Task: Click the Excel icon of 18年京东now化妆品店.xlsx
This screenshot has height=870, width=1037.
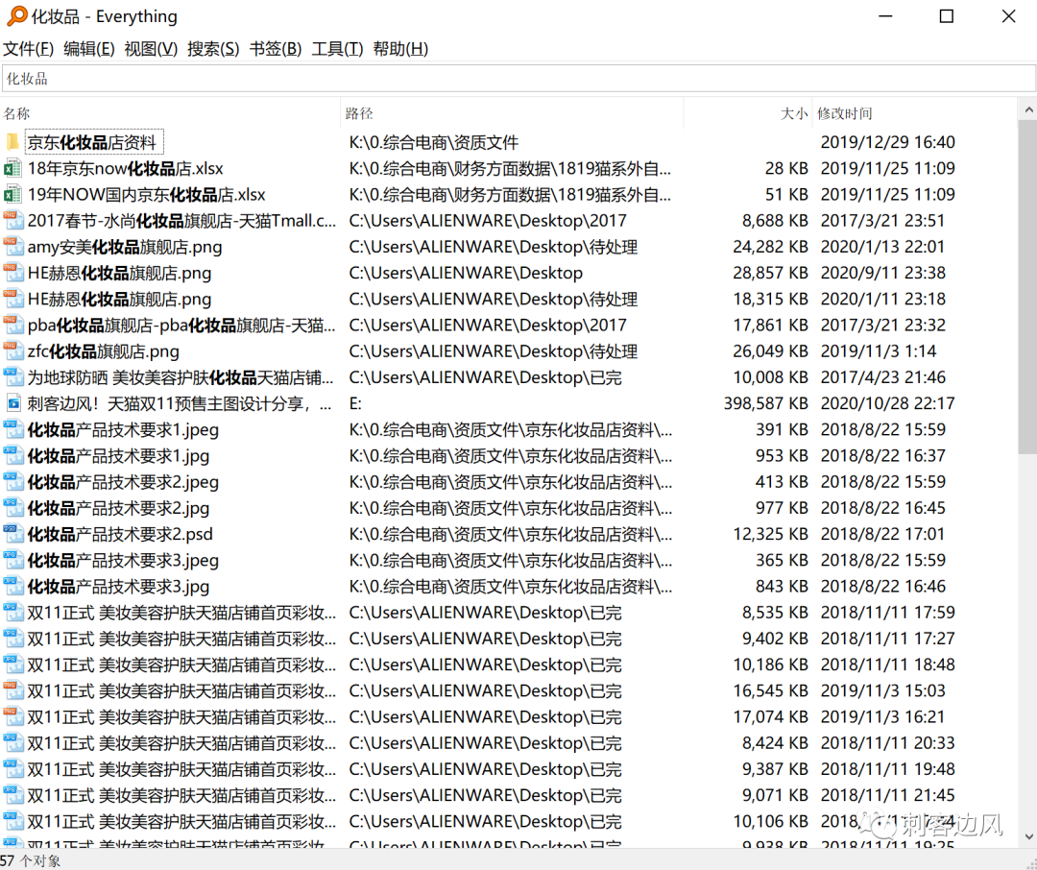Action: point(12,168)
